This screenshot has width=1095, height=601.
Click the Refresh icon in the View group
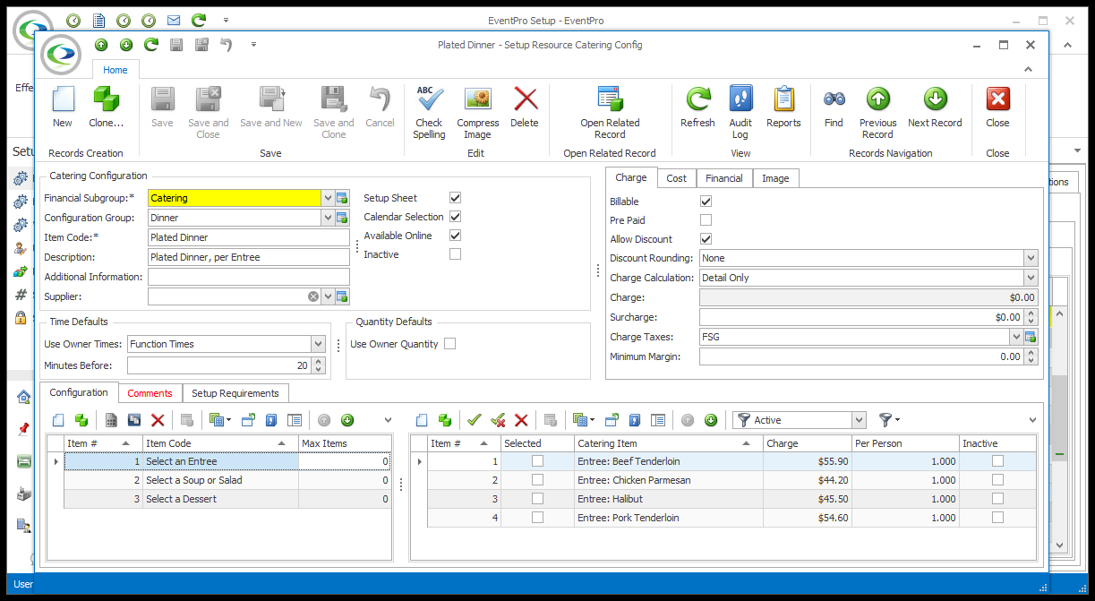(x=697, y=99)
